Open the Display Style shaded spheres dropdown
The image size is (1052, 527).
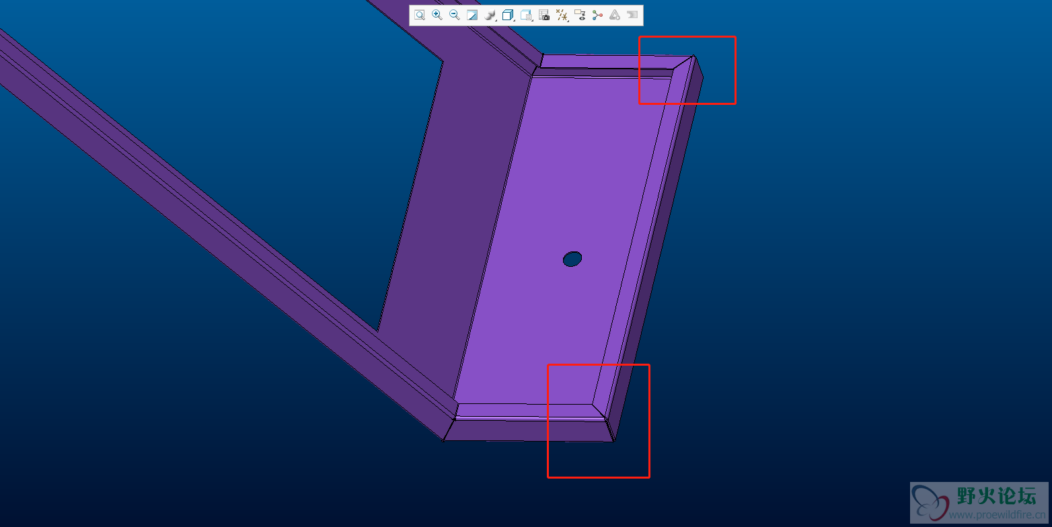tap(490, 15)
